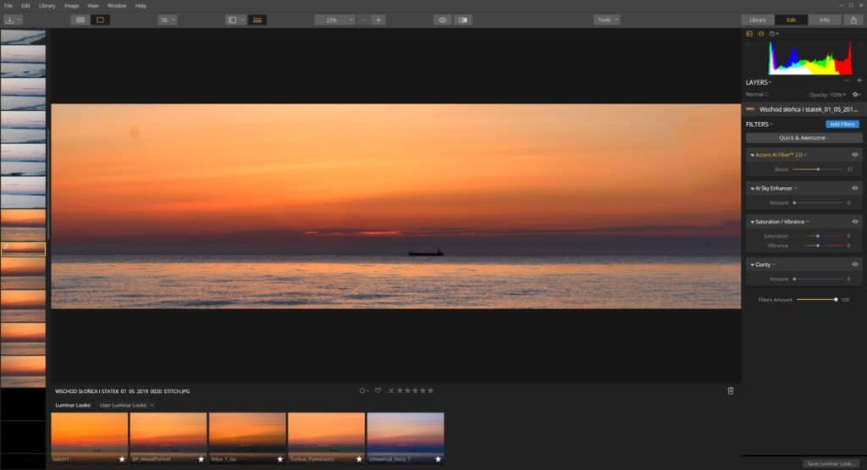
Task: Click the side panel layout icon
Action: tap(232, 20)
